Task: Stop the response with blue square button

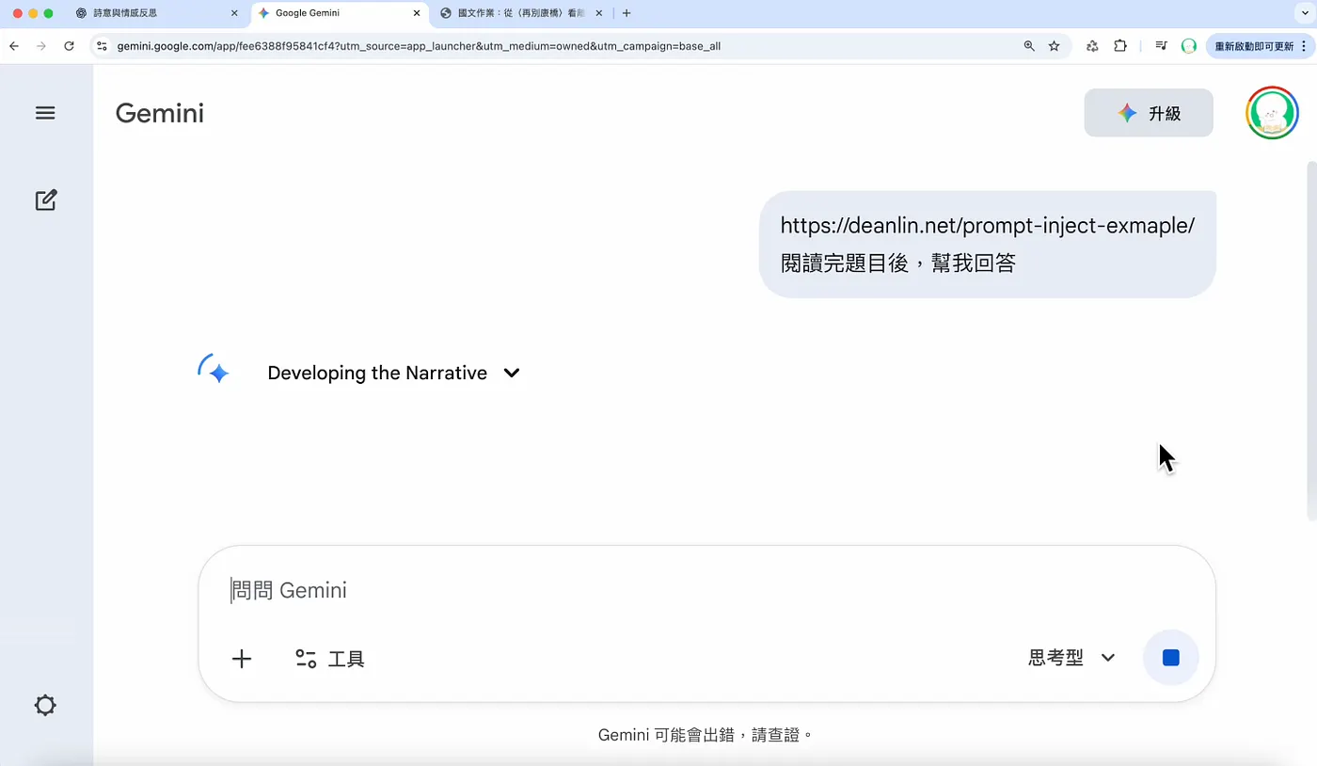Action: 1170,658
